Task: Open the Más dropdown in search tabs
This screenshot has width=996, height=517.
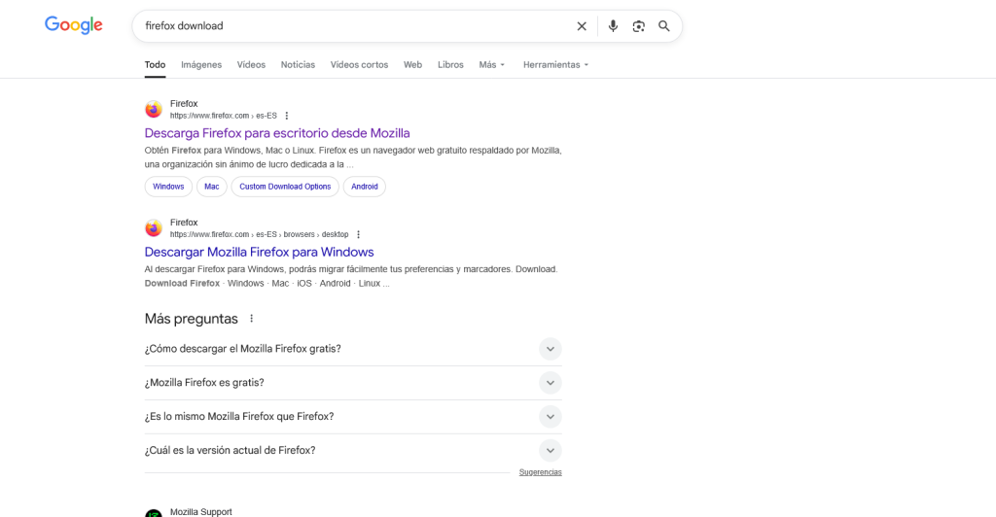Action: pos(492,65)
